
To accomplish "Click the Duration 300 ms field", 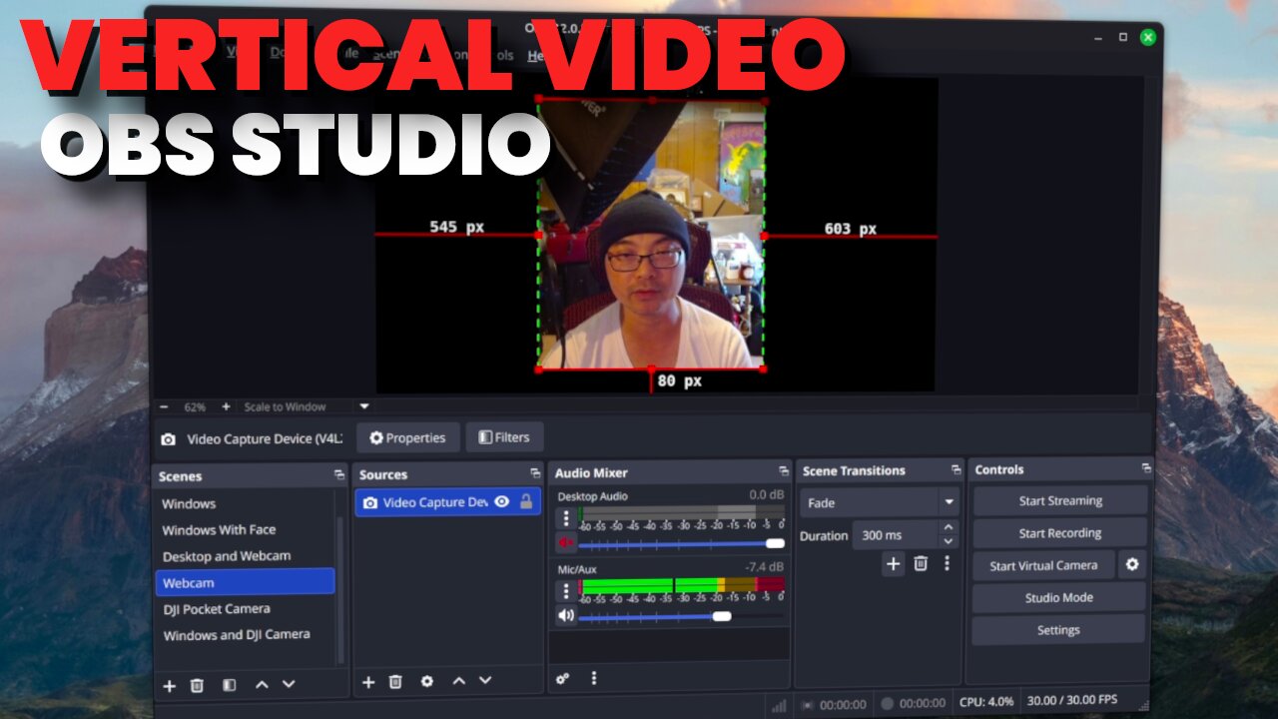I will coord(895,535).
